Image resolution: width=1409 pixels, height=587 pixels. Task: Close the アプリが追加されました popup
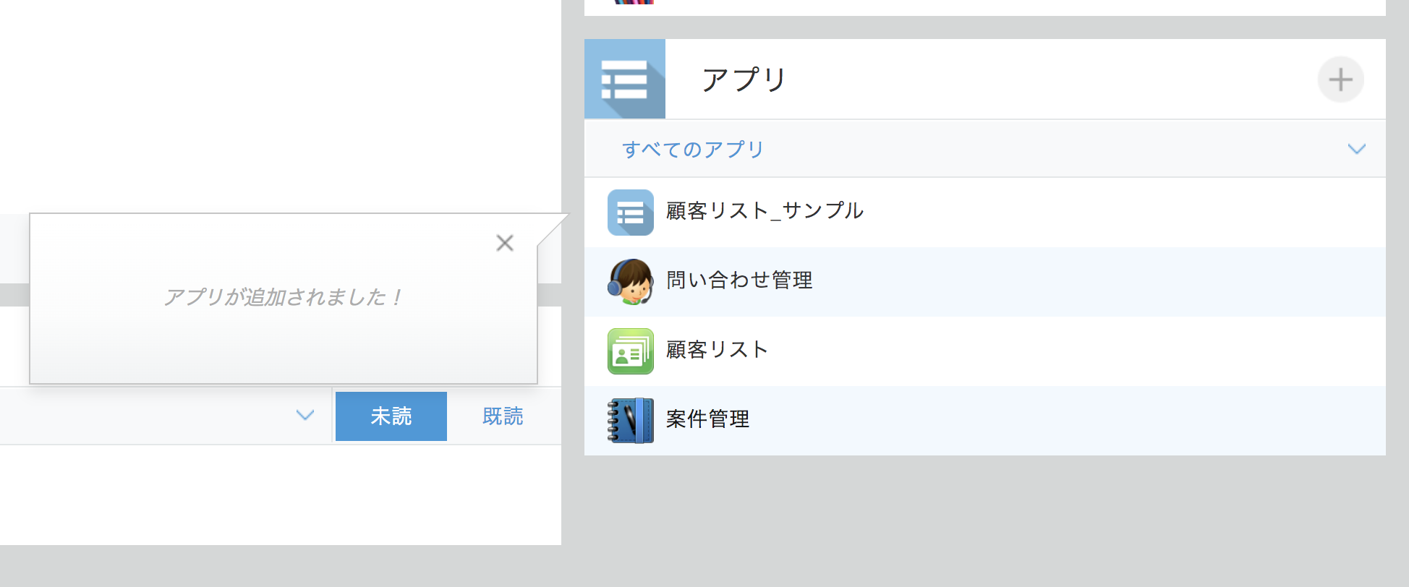pyautogui.click(x=505, y=243)
